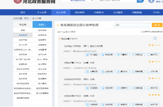Open the 行政权力 navigation tab
Screen dimensions: 163x107
pyautogui.click(x=99, y=12)
